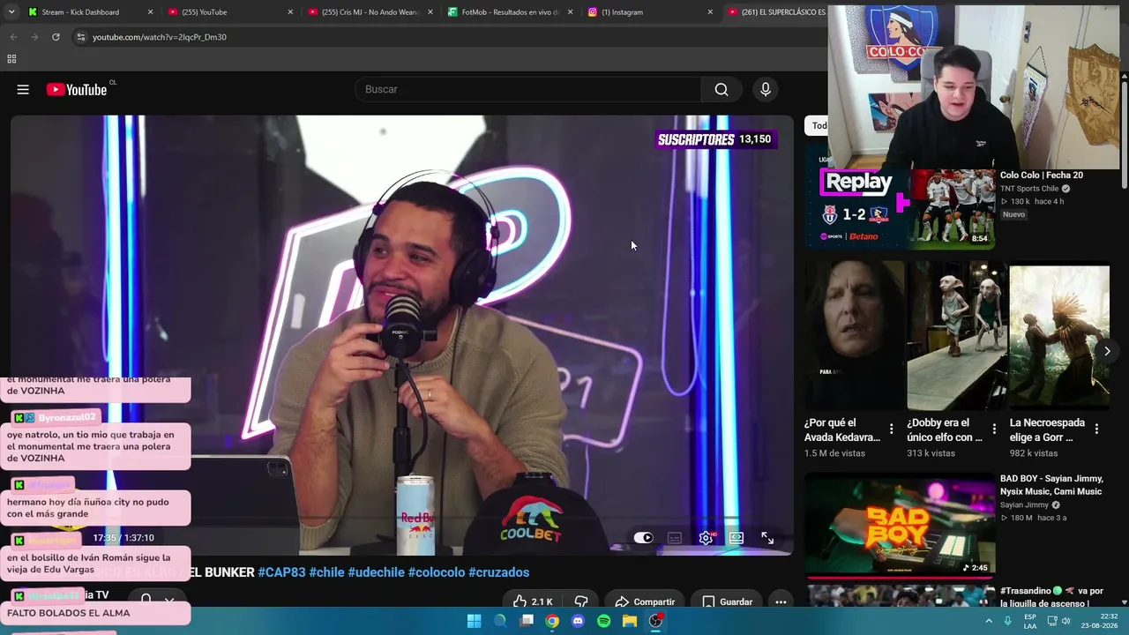Open the #colocolo hashtag link

436,572
